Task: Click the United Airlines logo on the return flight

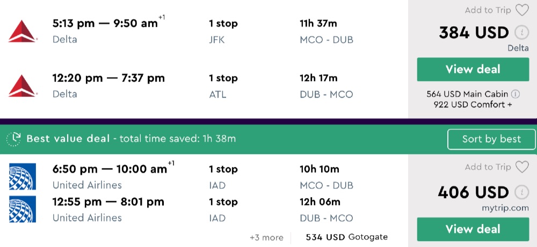Action: [x=22, y=209]
